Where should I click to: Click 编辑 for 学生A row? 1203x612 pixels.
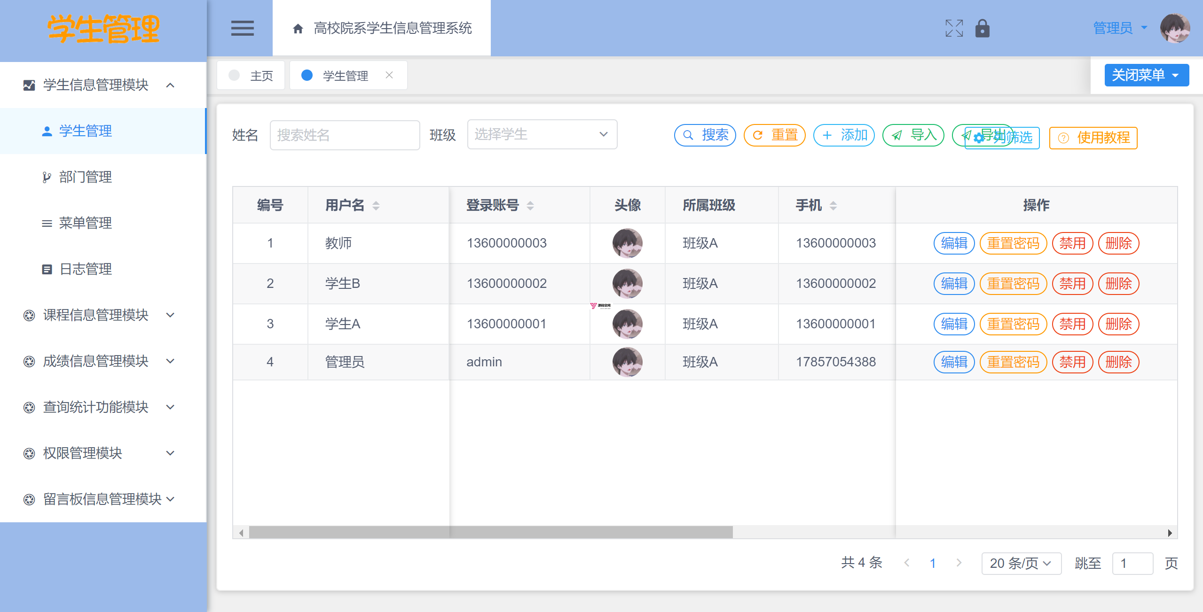coord(954,324)
